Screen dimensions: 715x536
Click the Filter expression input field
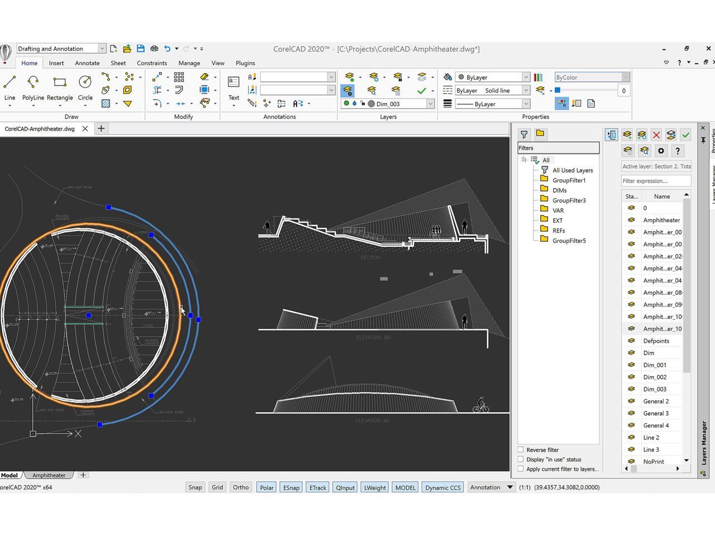[x=656, y=181]
